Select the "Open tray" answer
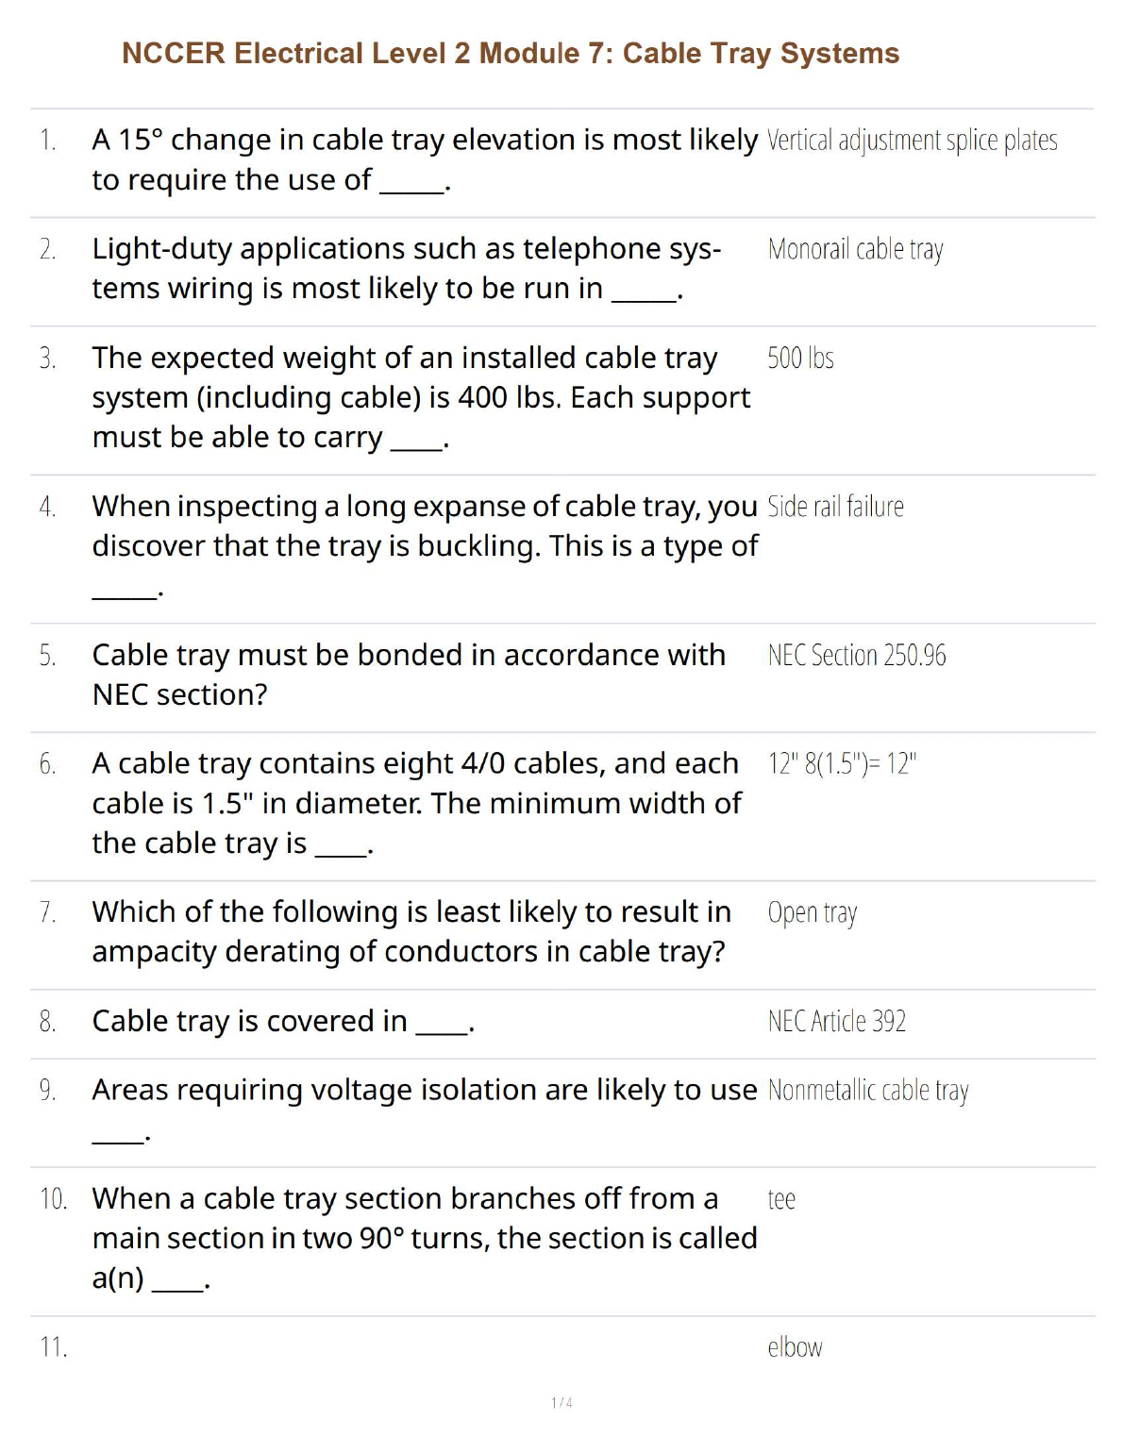Viewport: 1123px width, 1453px height. [x=812, y=913]
